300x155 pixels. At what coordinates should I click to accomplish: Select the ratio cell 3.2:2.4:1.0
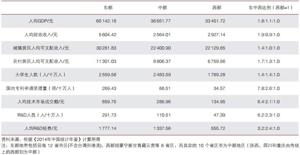(269, 128)
